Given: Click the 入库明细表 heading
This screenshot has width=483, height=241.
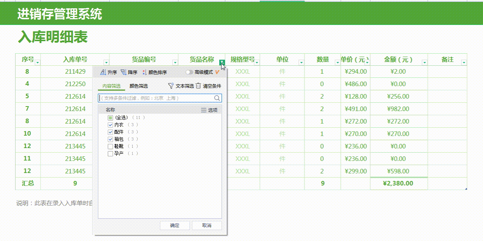Looking at the screenshot, I should point(53,37).
